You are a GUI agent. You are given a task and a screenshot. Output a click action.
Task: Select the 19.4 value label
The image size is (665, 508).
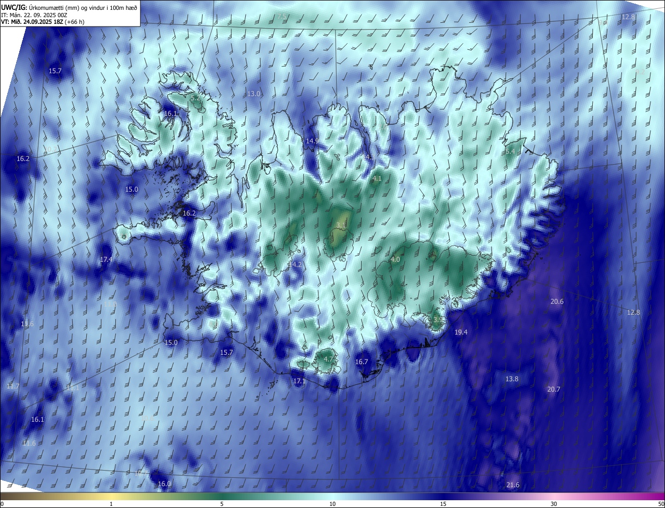click(x=461, y=332)
